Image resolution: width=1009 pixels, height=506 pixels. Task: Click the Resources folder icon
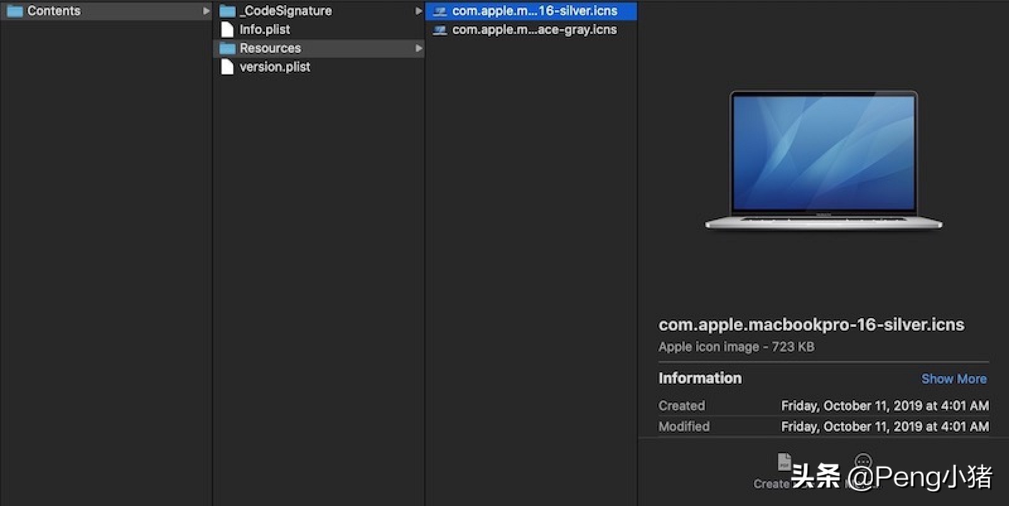[227, 48]
